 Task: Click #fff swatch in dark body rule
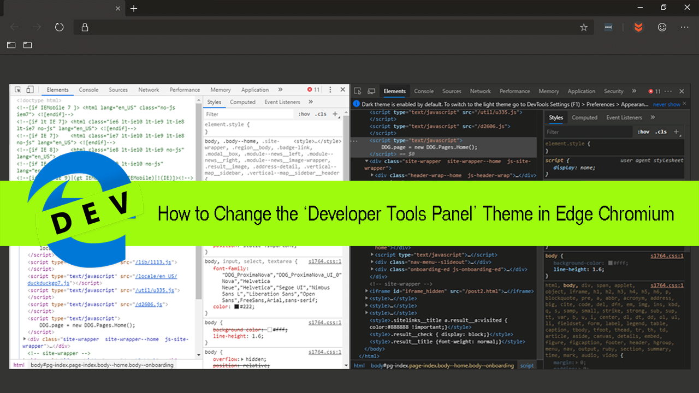click(611, 263)
